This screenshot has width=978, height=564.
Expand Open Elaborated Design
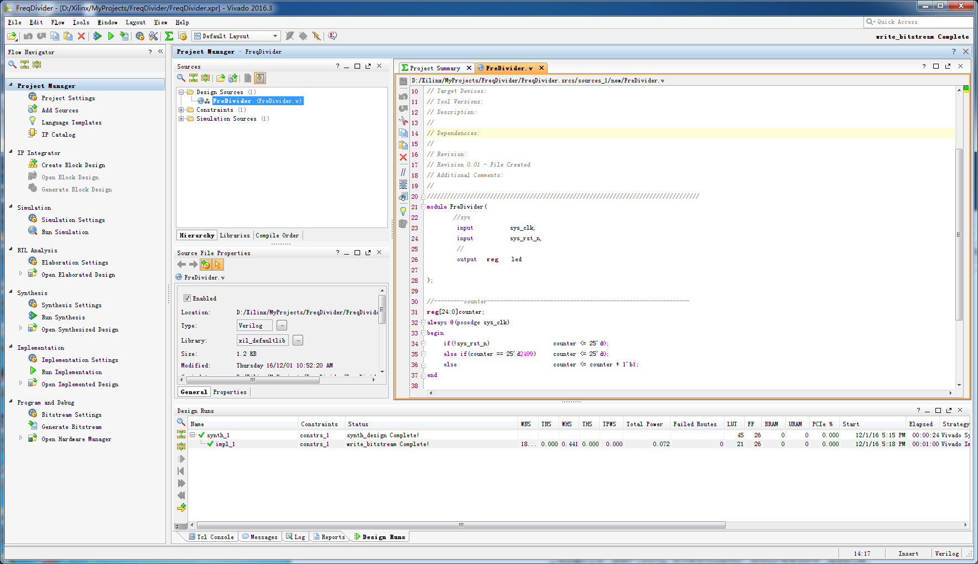pyautogui.click(x=21, y=273)
